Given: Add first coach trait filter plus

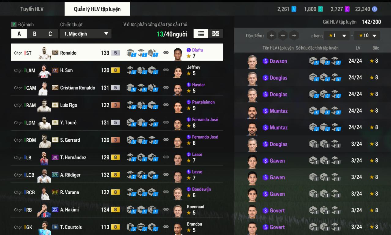Looking at the screenshot, I should [271, 36].
